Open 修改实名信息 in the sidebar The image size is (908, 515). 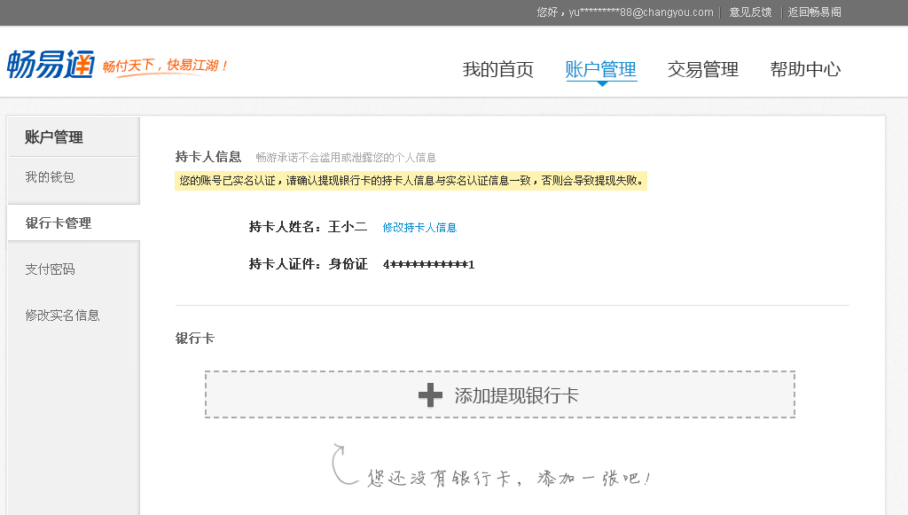(63, 315)
